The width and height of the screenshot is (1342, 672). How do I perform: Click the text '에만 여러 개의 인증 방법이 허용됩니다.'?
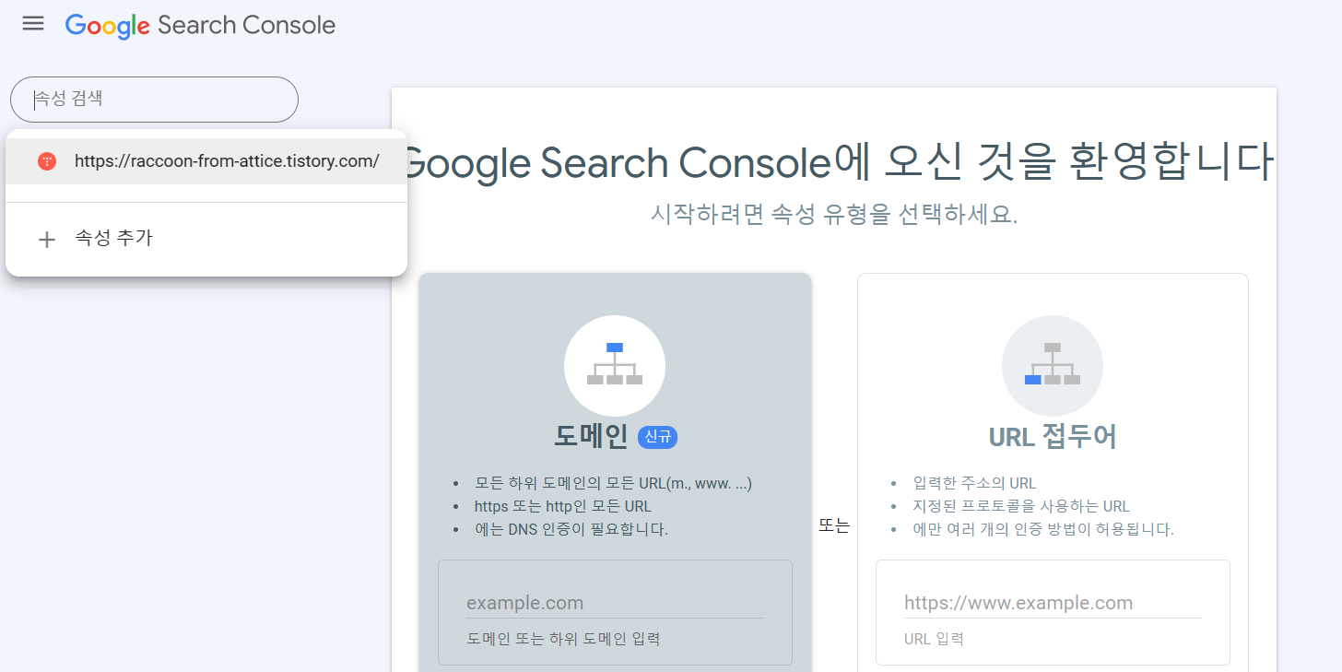click(x=1043, y=529)
